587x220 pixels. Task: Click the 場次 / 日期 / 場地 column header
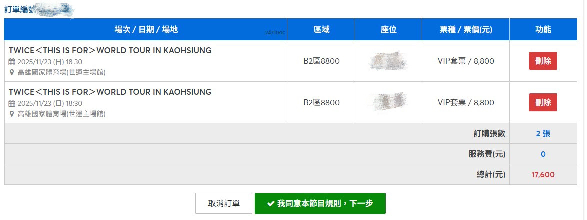coord(146,29)
